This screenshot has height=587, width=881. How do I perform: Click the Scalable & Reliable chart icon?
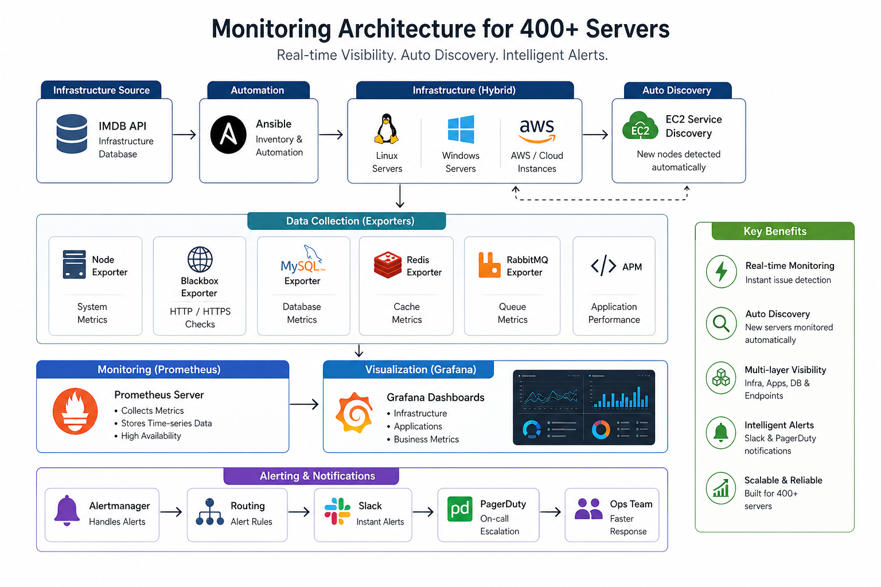721,488
